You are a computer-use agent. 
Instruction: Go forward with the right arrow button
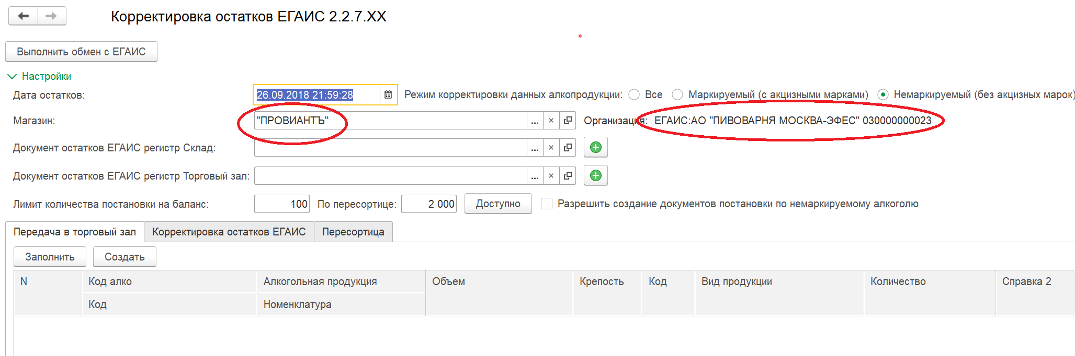(51, 16)
